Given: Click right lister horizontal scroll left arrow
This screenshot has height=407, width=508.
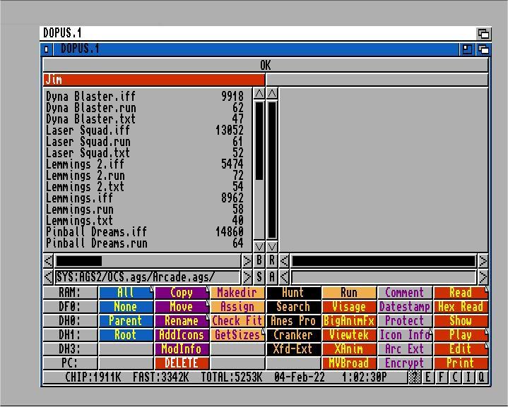Looking at the screenshot, I should [x=284, y=261].
